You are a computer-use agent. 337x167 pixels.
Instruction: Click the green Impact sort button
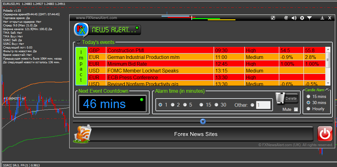point(81,66)
